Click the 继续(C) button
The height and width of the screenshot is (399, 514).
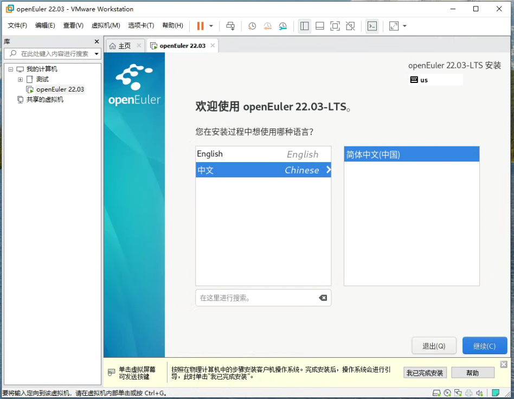tap(485, 345)
